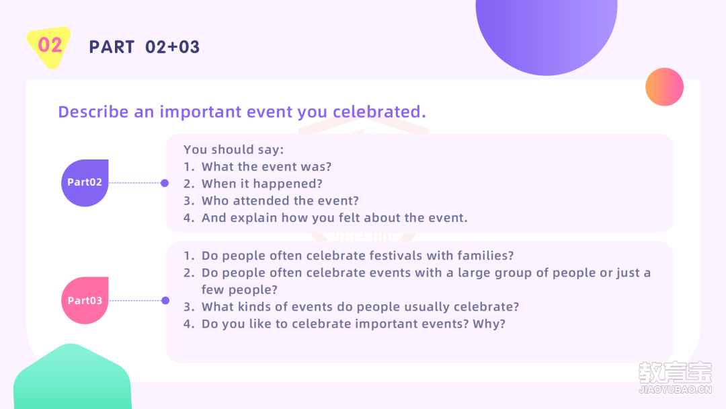Click 'Do you like to celebrate important events? Why?'
The image size is (726, 409).
point(344,324)
